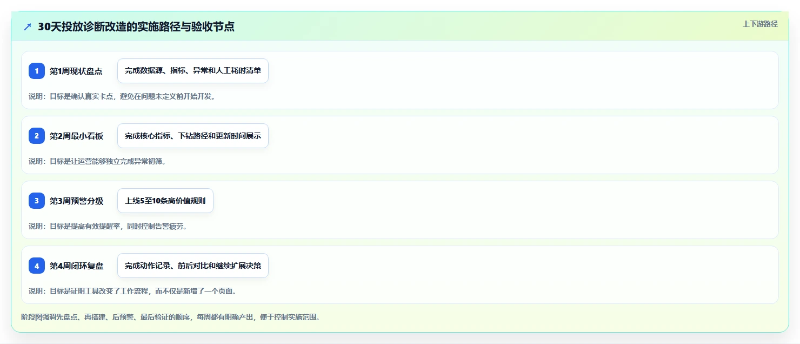Click the 上下游路径 label
The width and height of the screenshot is (800, 344).
(x=760, y=24)
